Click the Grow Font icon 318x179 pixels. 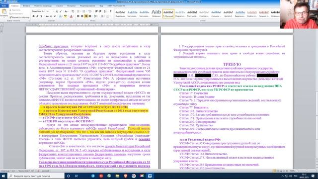click(x=57, y=11)
